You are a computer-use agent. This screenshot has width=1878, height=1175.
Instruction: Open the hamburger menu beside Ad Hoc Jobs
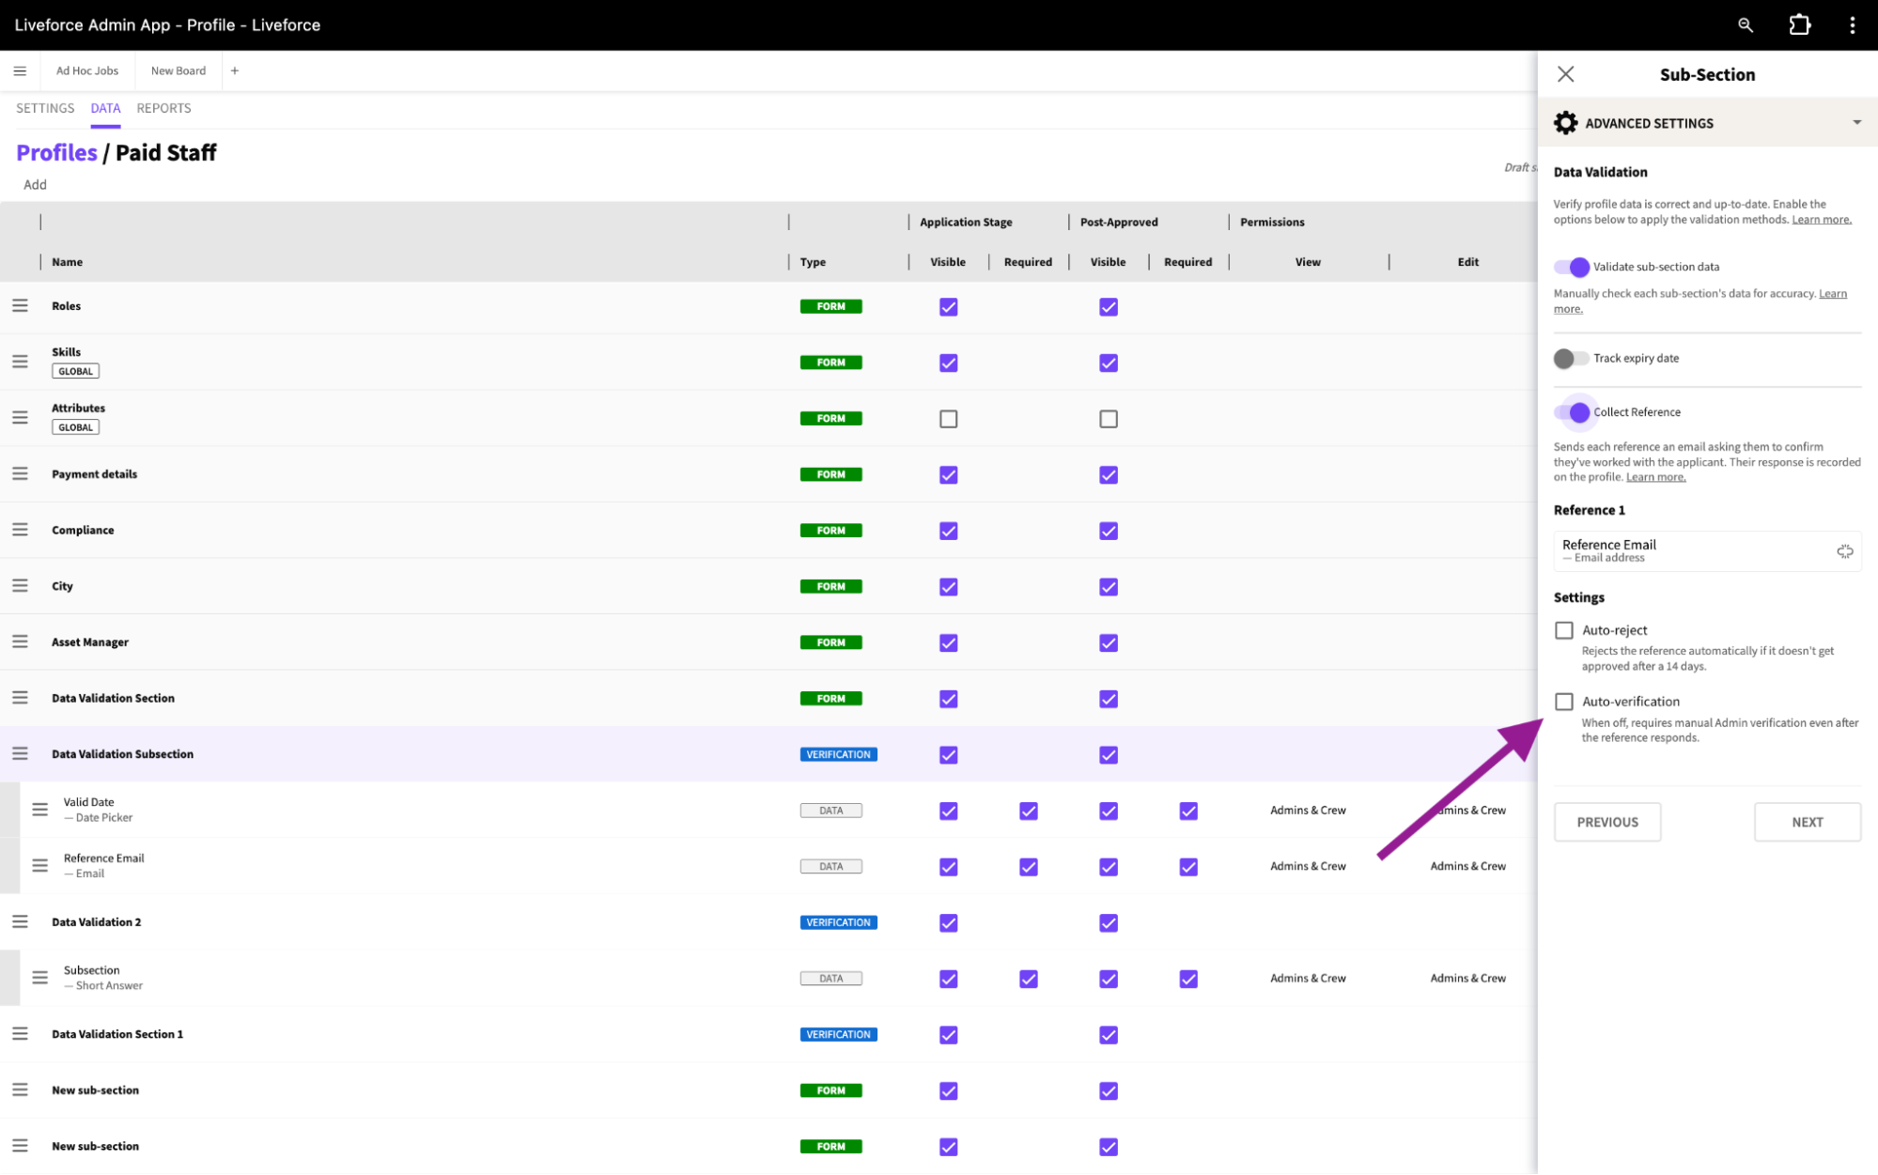20,70
